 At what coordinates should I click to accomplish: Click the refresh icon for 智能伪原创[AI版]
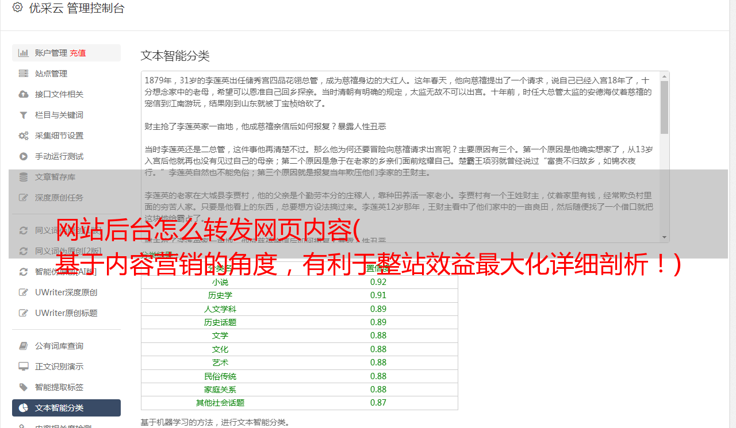[24, 272]
